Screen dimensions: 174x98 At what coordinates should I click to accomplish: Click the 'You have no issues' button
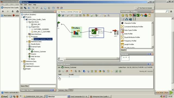(x=144, y=8)
